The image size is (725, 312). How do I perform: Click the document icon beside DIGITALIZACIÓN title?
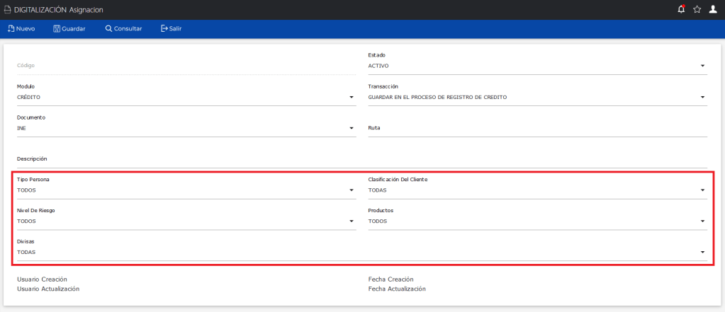pos(8,9)
